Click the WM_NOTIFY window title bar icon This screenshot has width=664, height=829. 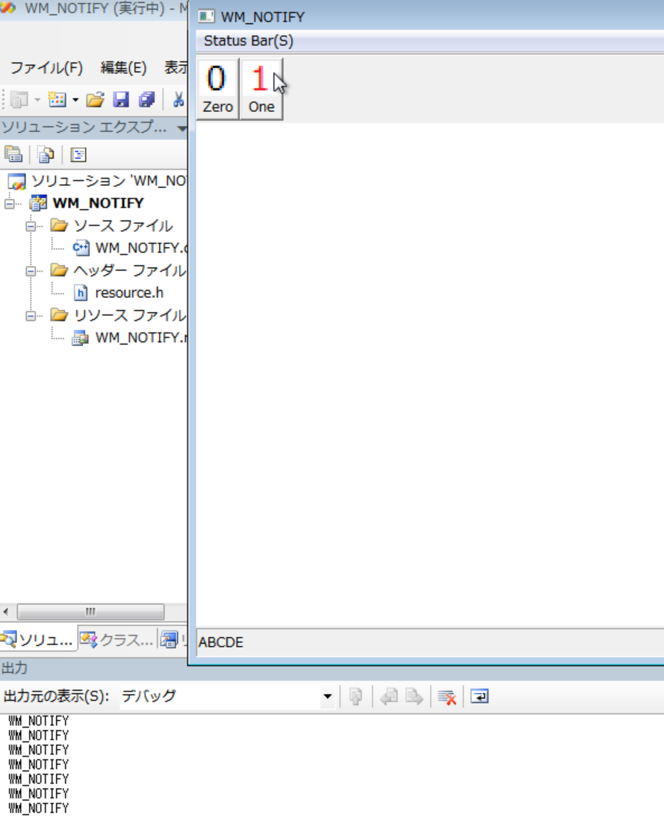click(206, 17)
